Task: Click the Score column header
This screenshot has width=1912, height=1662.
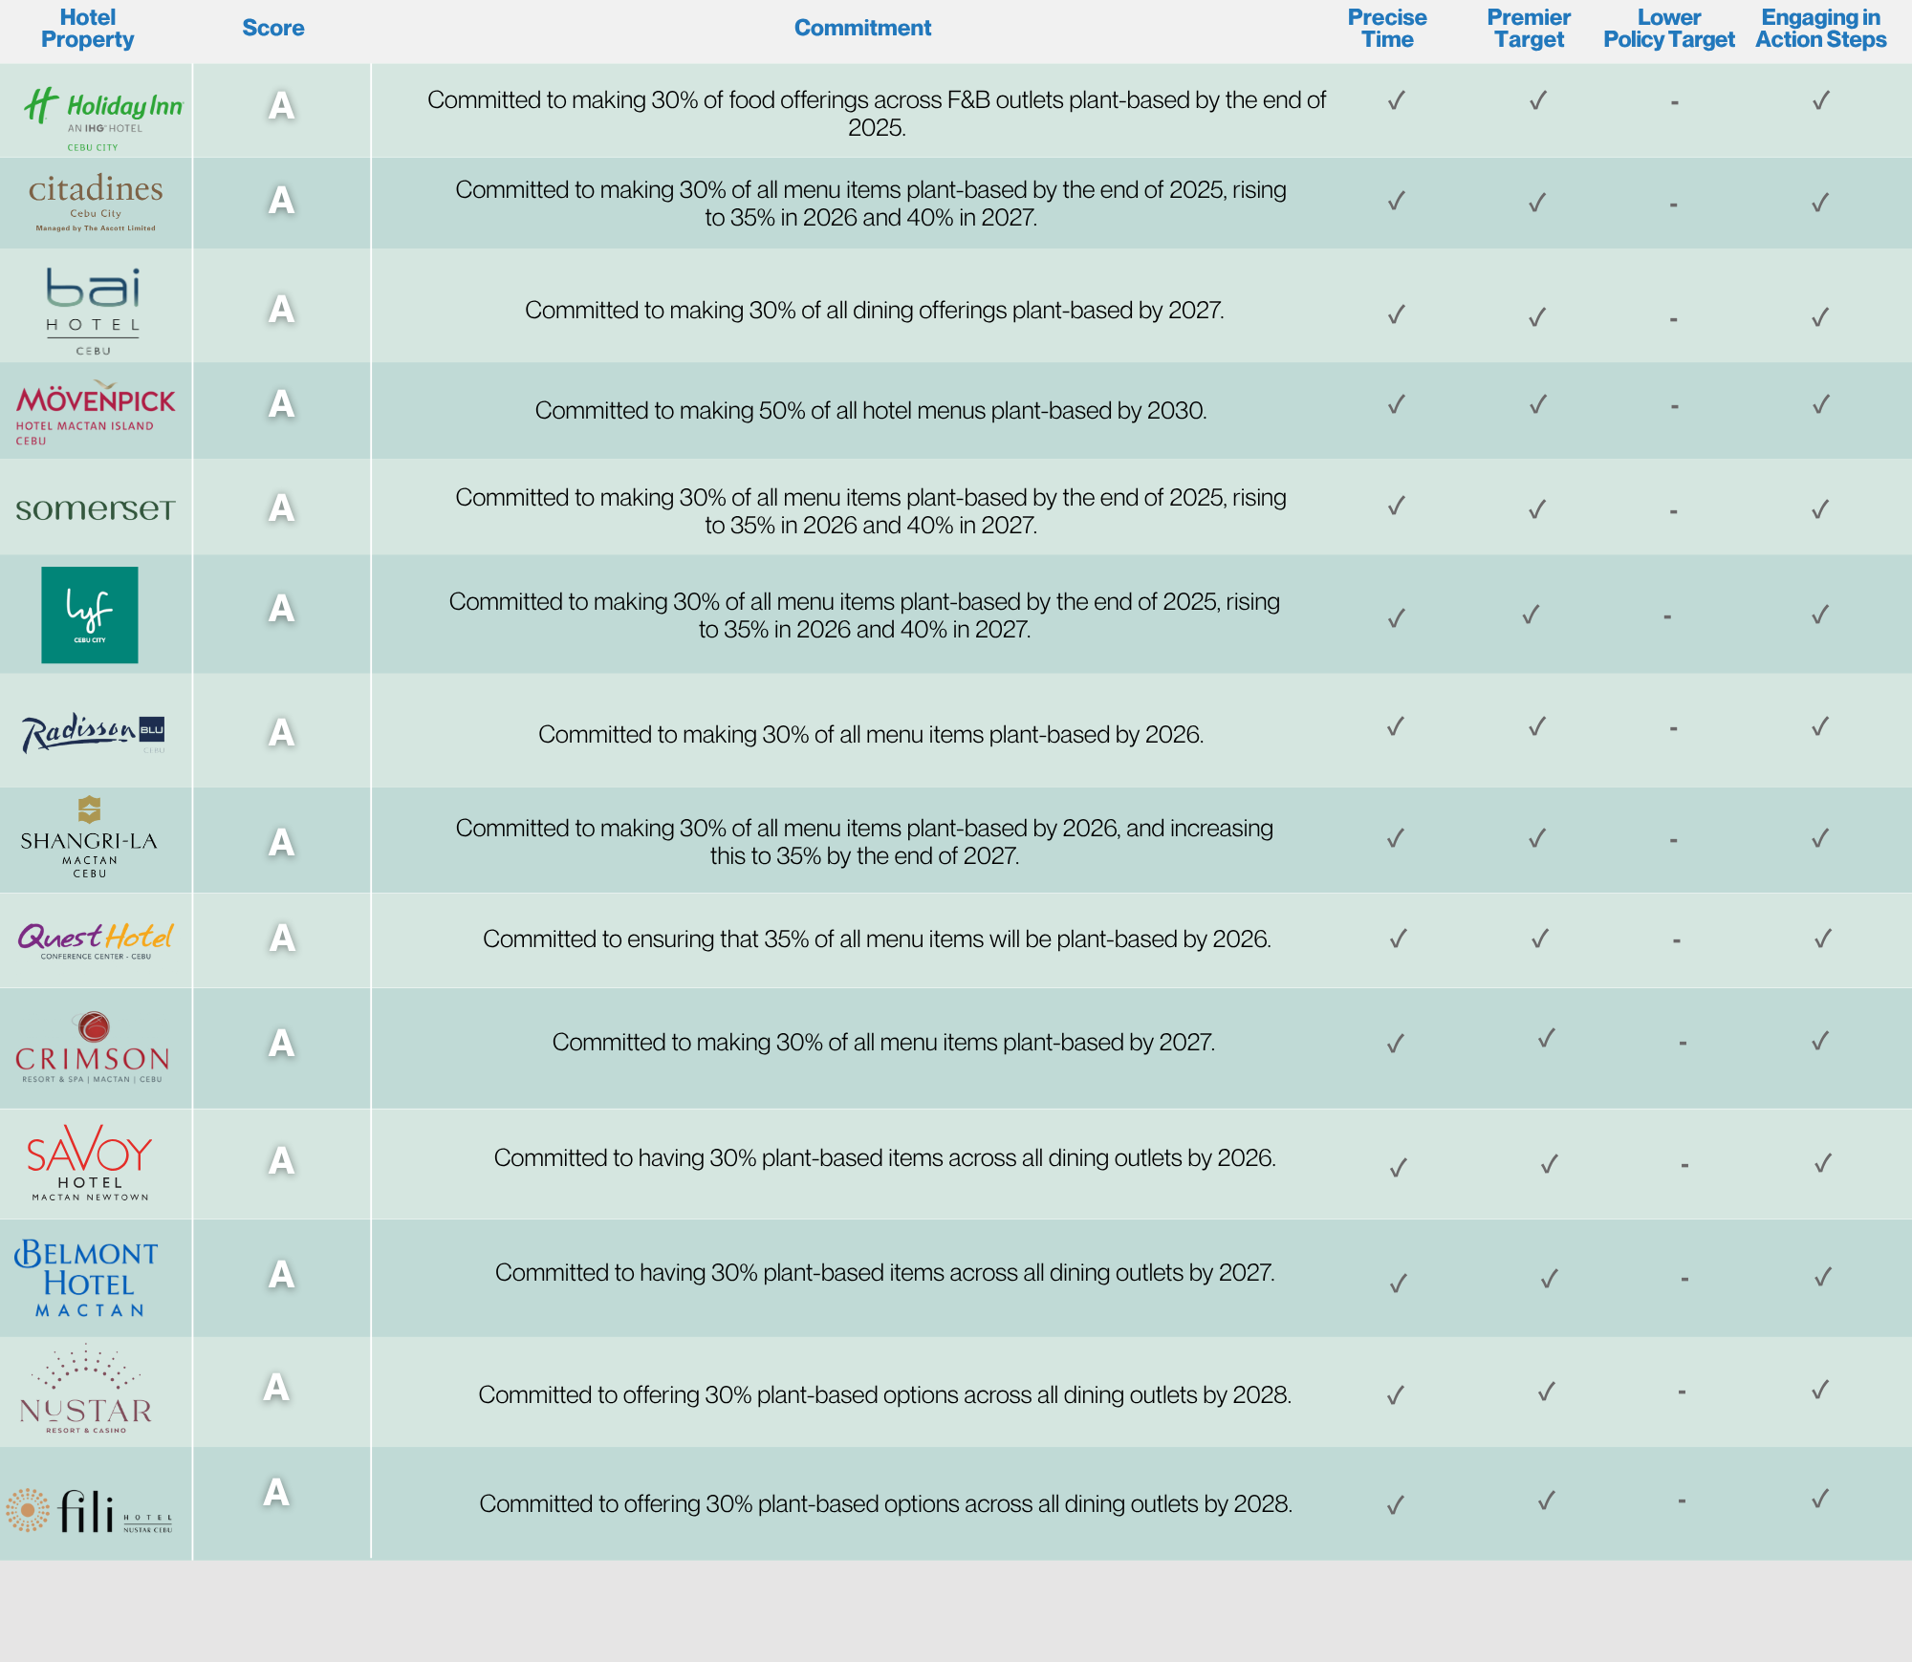Action: click(x=272, y=29)
